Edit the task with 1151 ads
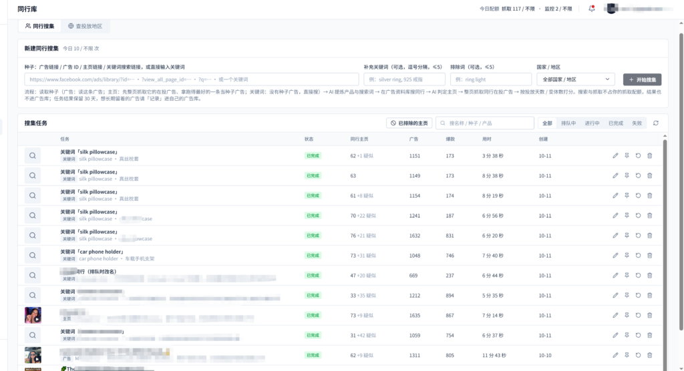Image resolution: width=684 pixels, height=371 pixels. 615,155
